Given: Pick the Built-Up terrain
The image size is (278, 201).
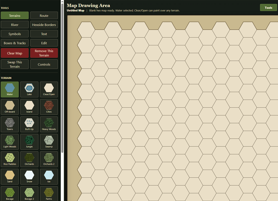Looking at the screenshot, I should (29, 124).
